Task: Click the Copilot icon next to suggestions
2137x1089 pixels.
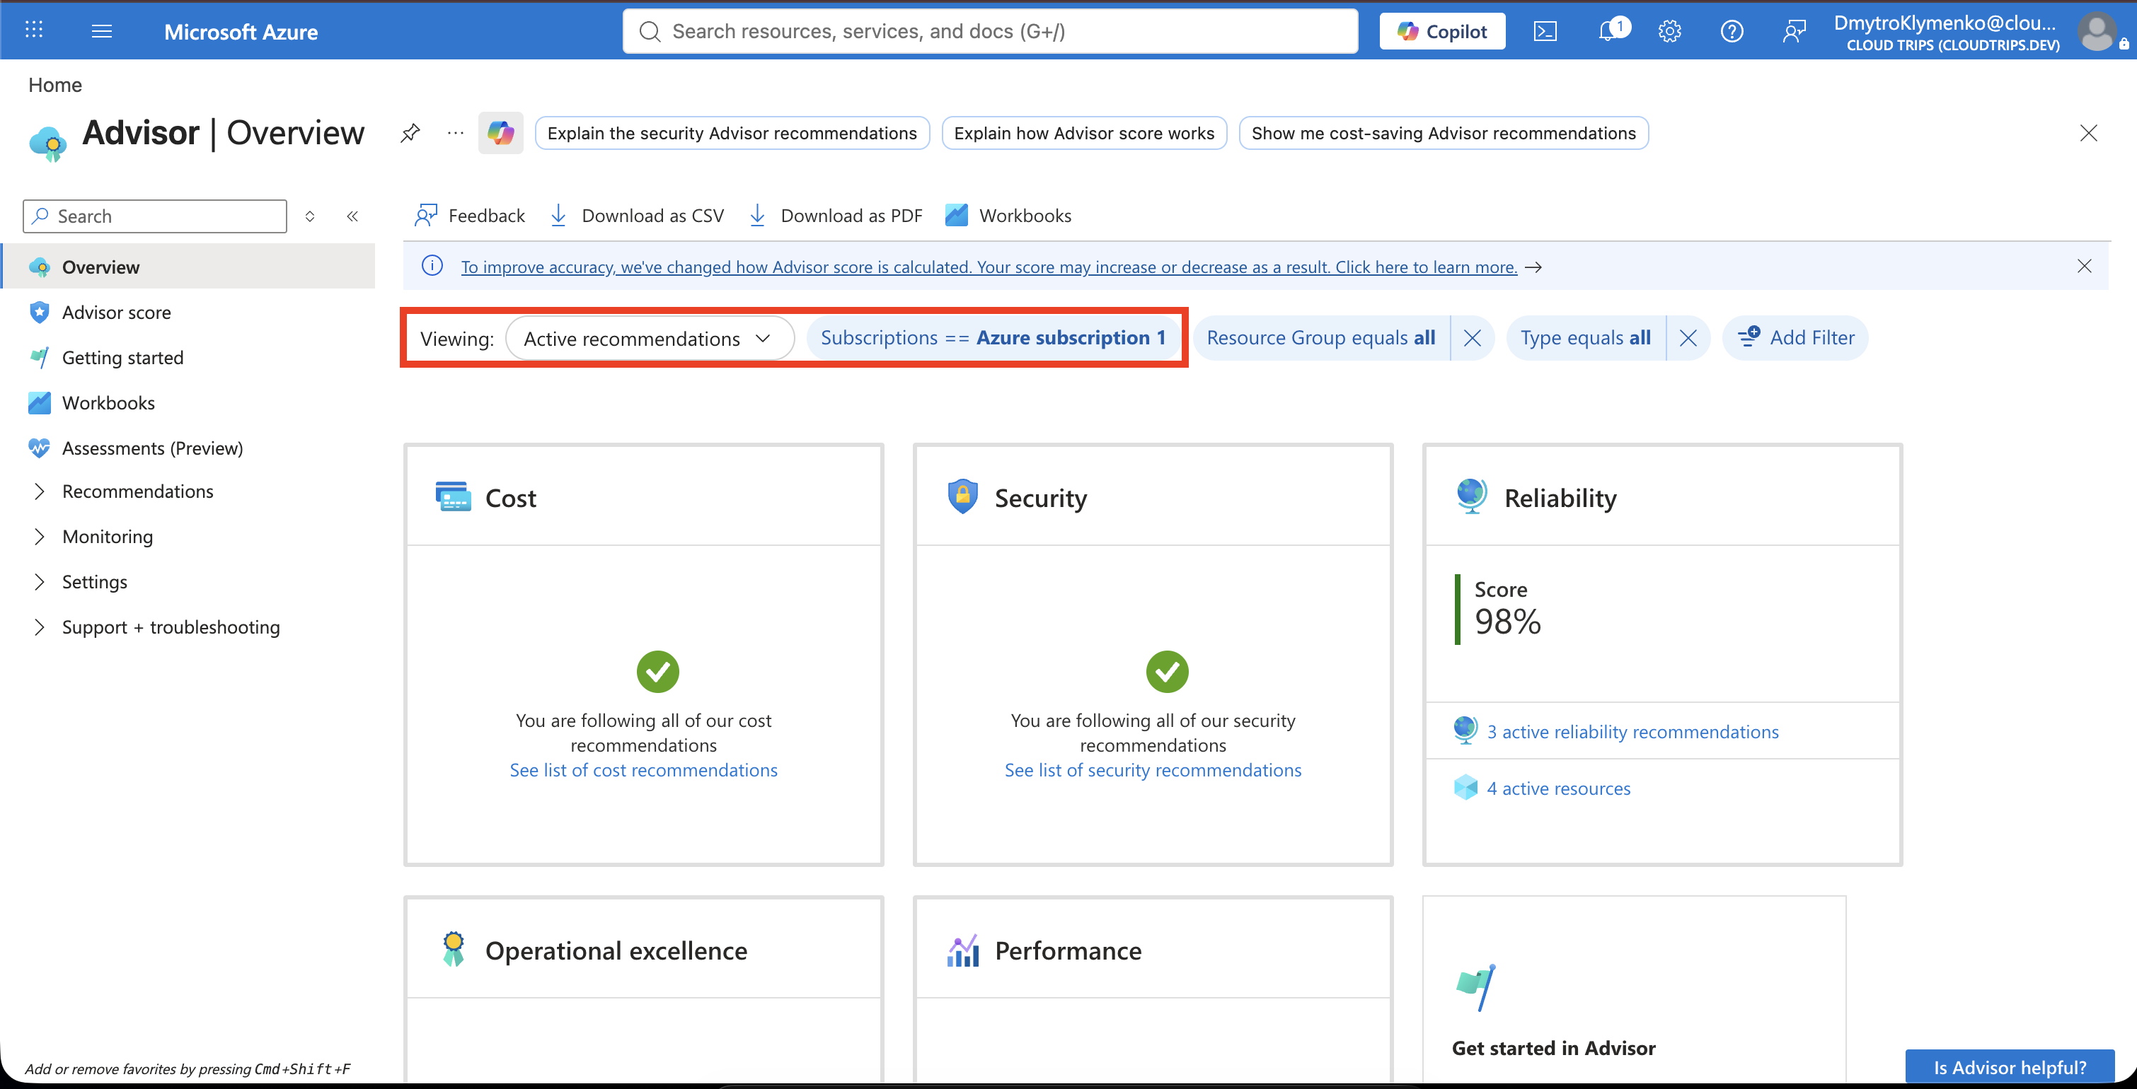Action: (x=500, y=133)
